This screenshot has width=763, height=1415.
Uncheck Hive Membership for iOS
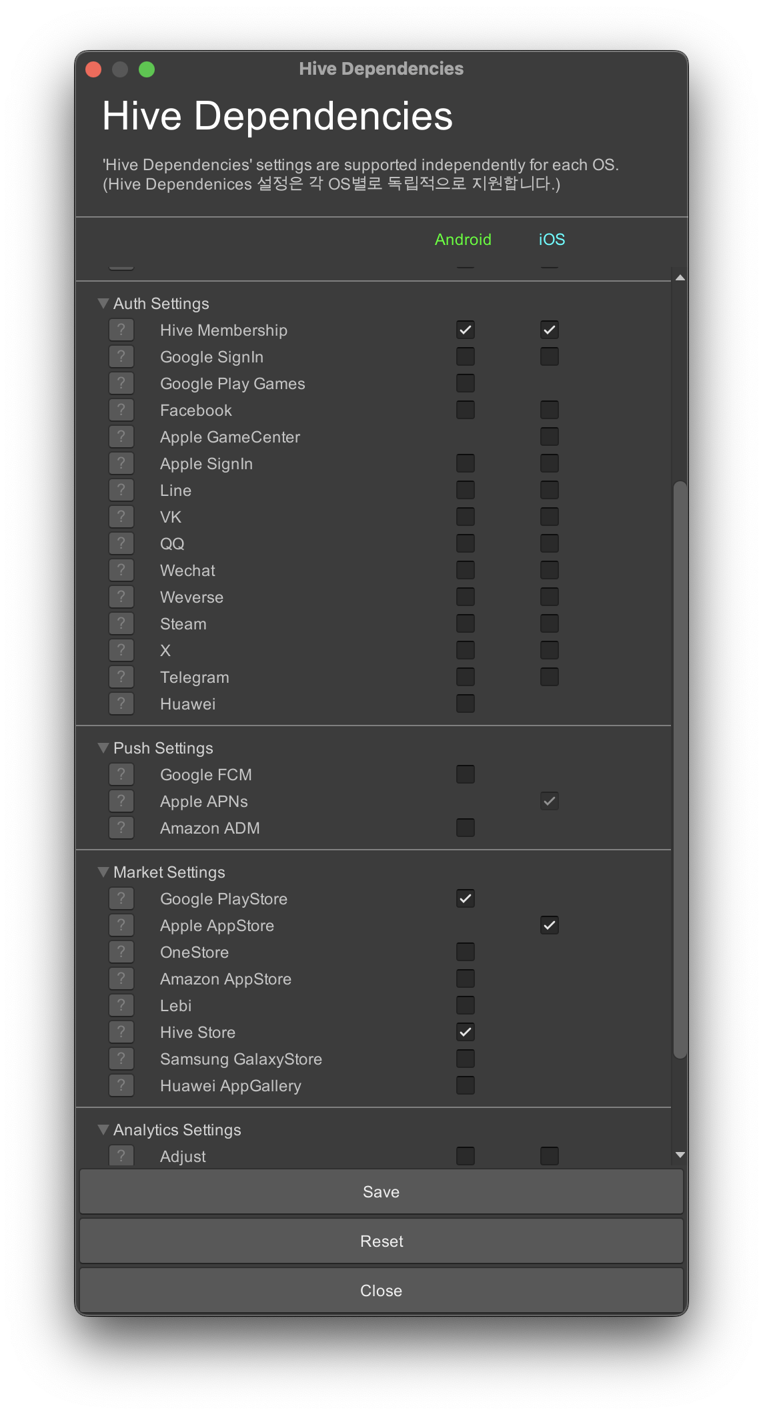pyautogui.click(x=550, y=330)
